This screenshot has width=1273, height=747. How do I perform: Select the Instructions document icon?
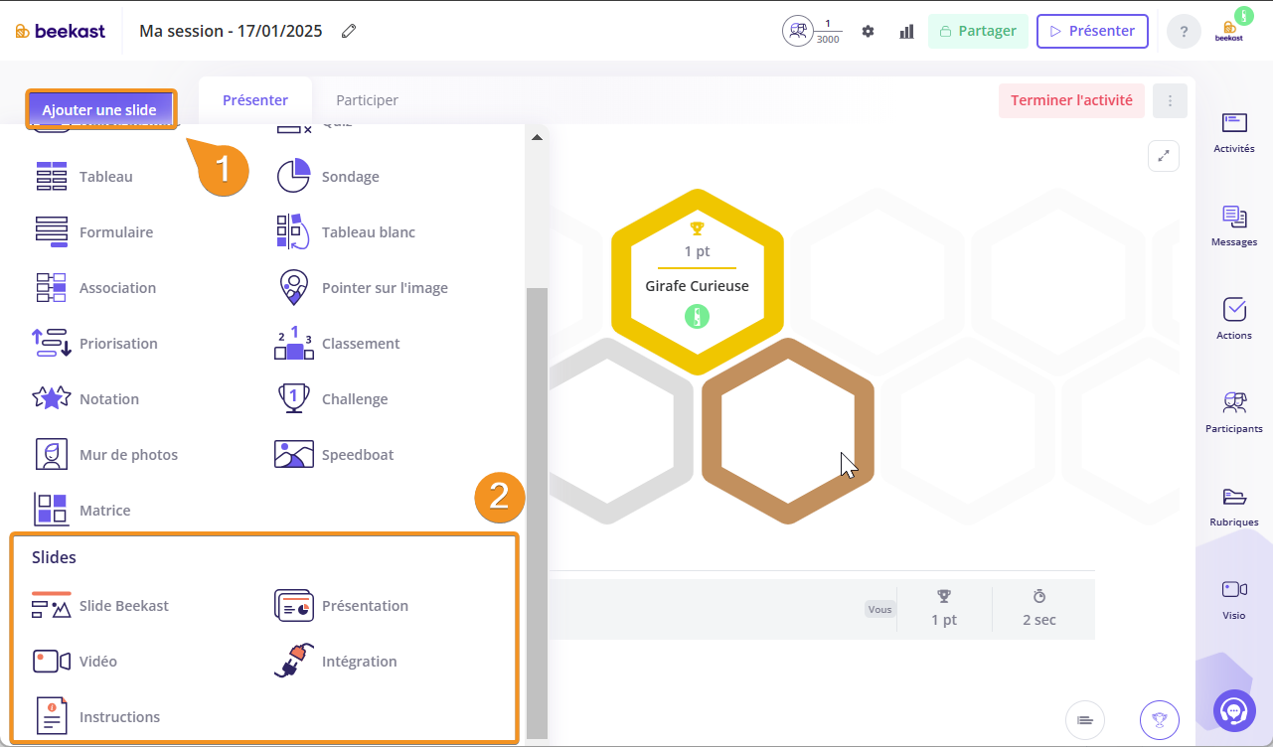click(51, 716)
